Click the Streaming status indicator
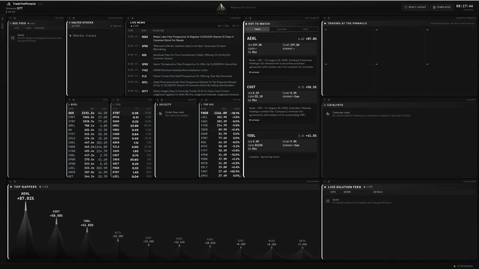This screenshot has height=269, width=479. [x=463, y=266]
